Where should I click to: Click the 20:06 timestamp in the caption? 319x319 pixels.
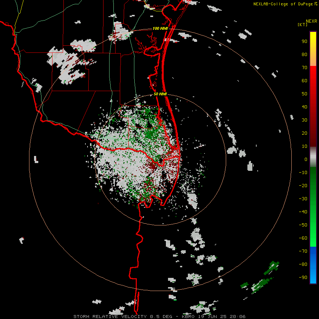click(237, 317)
